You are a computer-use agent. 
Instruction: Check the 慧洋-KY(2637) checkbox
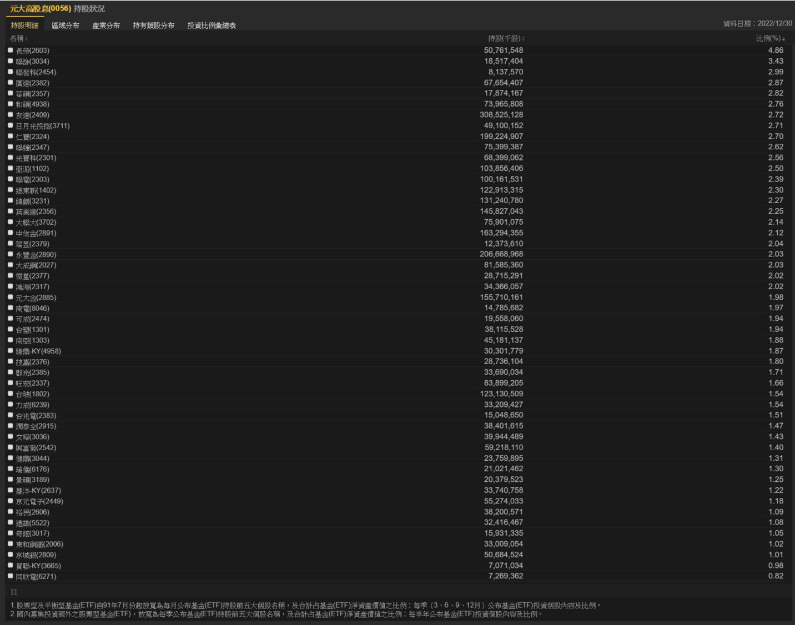coord(11,490)
